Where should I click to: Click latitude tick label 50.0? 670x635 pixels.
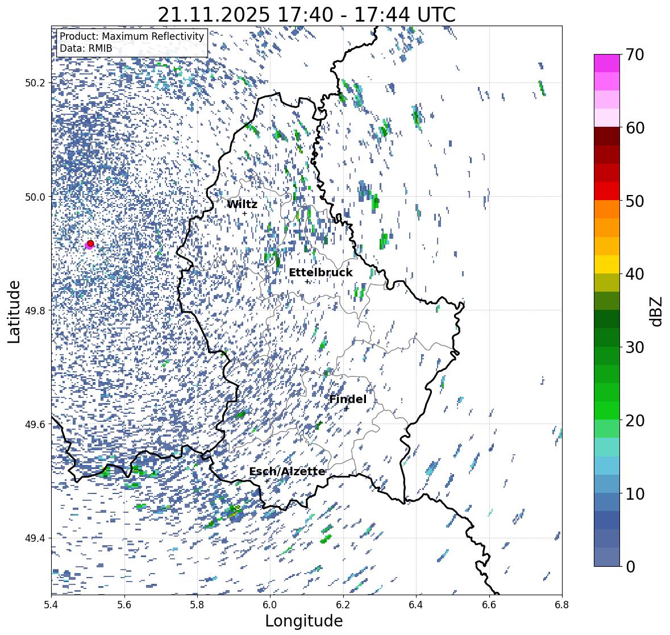point(35,197)
